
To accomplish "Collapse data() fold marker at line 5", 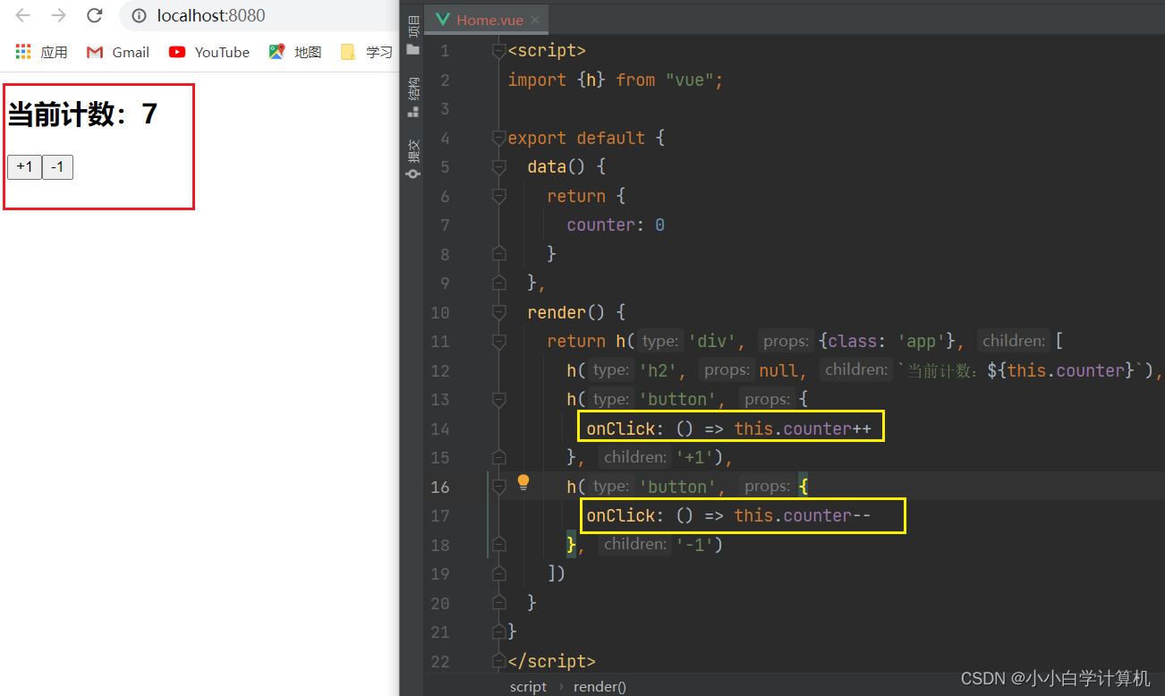I will pyautogui.click(x=499, y=167).
